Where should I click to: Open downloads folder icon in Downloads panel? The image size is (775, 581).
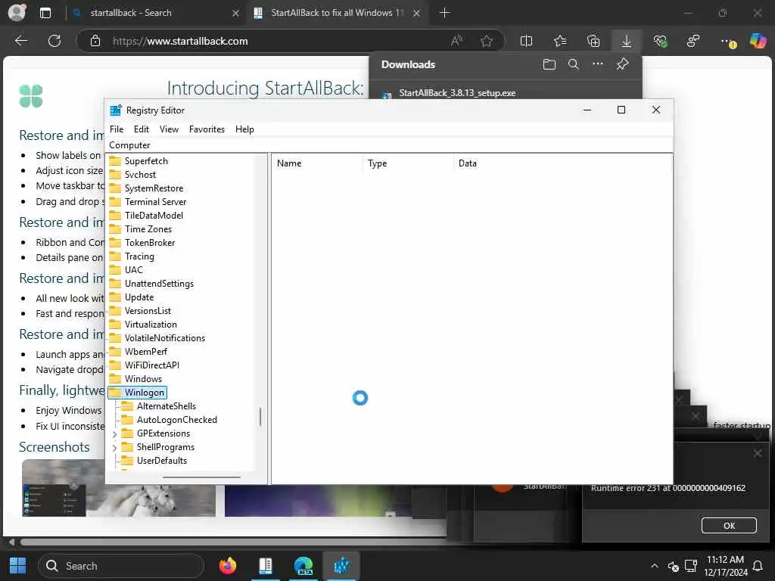549,64
